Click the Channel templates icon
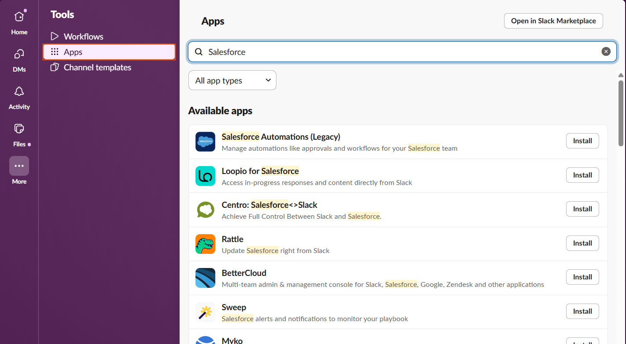Image resolution: width=626 pixels, height=344 pixels. point(55,67)
